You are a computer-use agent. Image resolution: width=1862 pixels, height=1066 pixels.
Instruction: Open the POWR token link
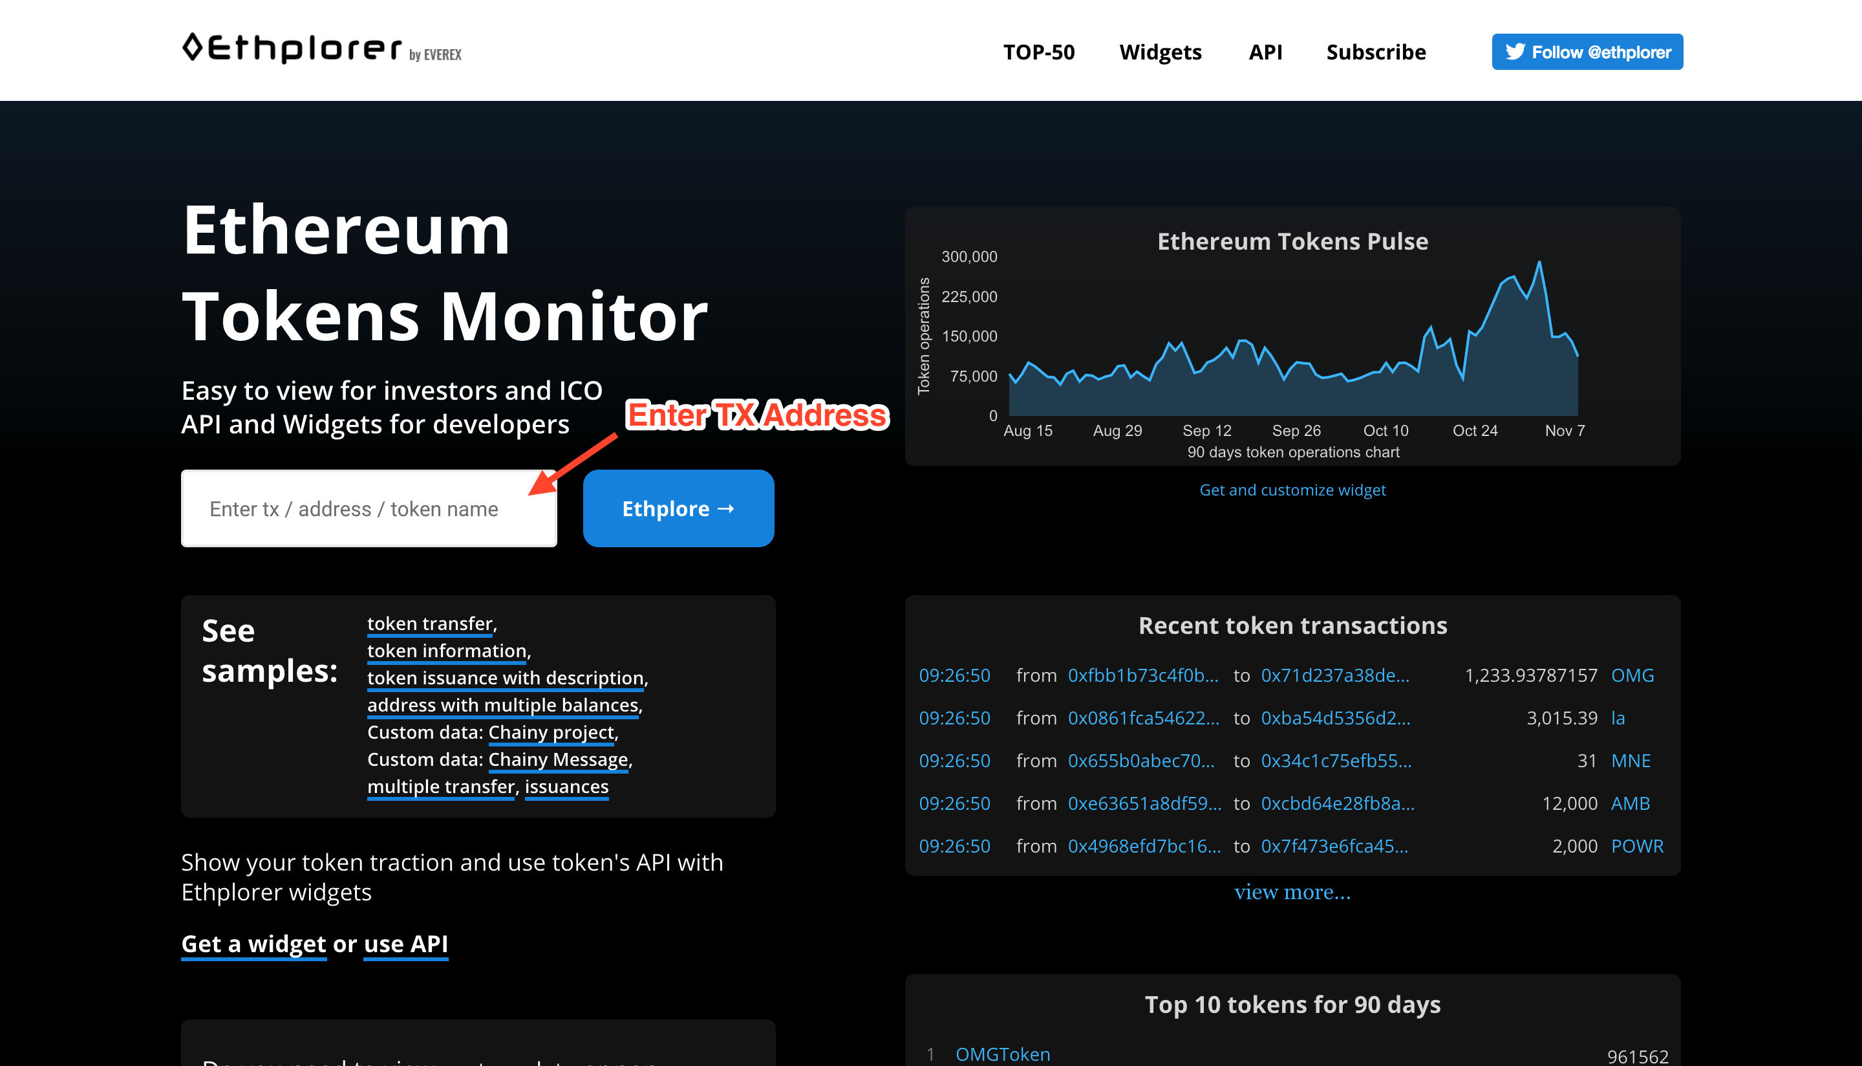1636,845
